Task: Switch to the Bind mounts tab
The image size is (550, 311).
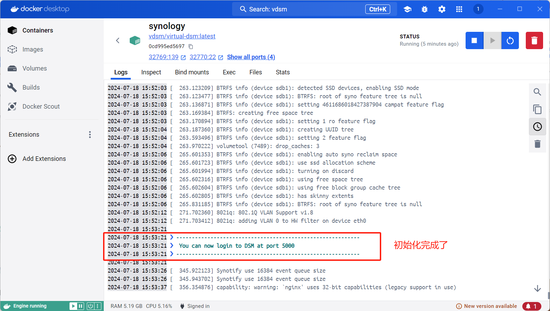Action: 192,72
